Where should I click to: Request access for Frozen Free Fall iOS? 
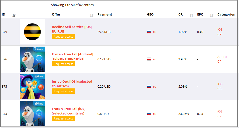point(63,118)
